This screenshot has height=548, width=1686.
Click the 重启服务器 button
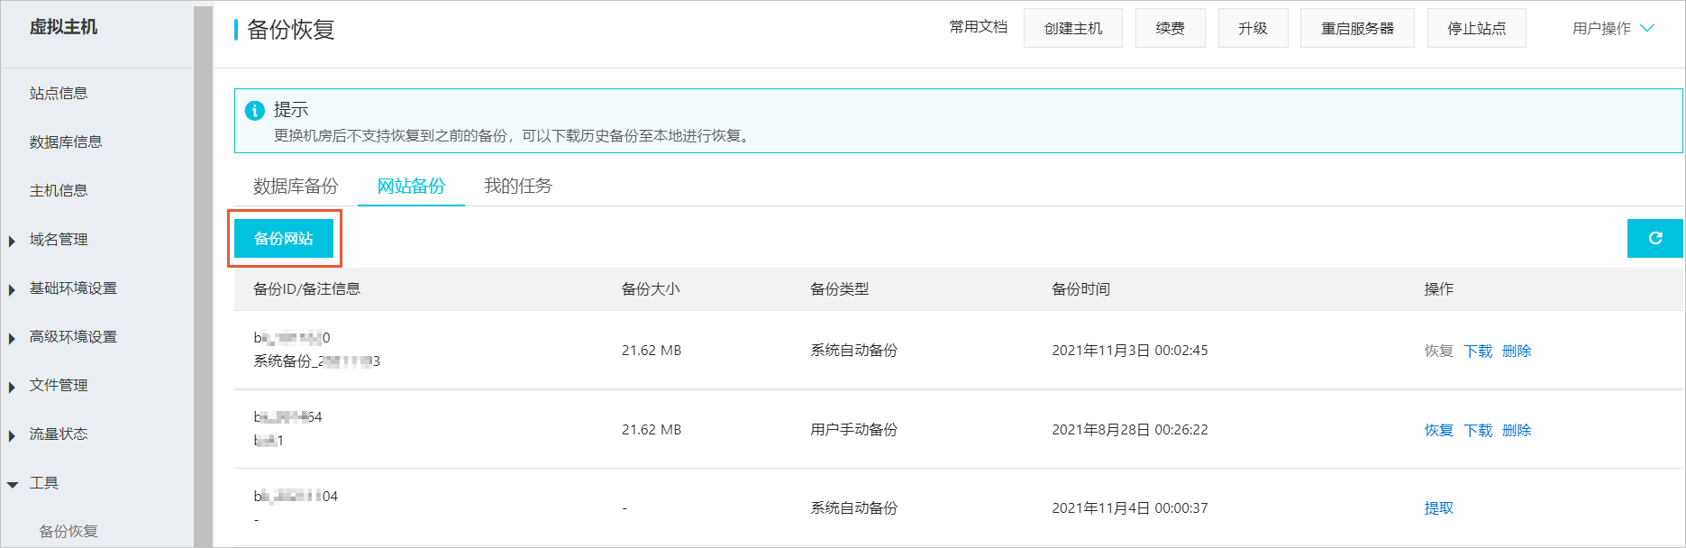point(1357,28)
